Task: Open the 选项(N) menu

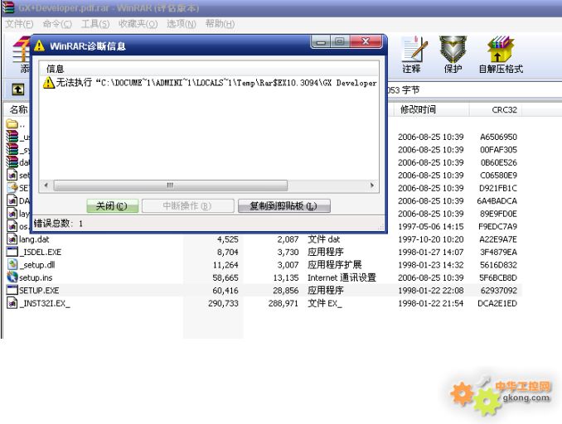Action: click(182, 24)
